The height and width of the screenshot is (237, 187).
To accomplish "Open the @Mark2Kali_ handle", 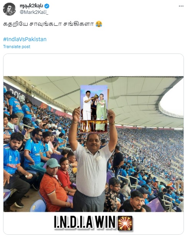I will [34, 12].
